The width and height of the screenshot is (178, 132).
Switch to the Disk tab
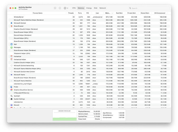pyautogui.click(x=96, y=8)
